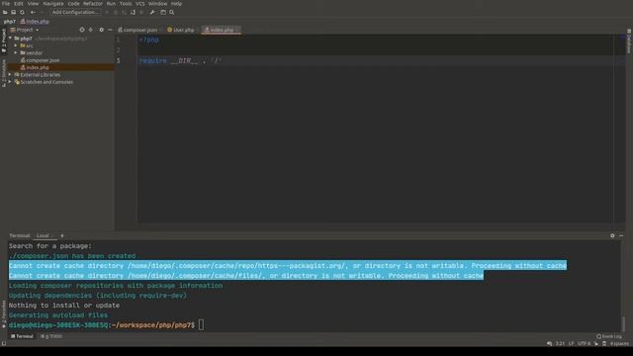Click the read-only lock icon in status bar
The height and width of the screenshot is (356, 633).
(604, 343)
